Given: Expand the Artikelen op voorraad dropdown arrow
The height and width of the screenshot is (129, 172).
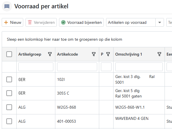Looking at the screenshot, I should point(159,22).
